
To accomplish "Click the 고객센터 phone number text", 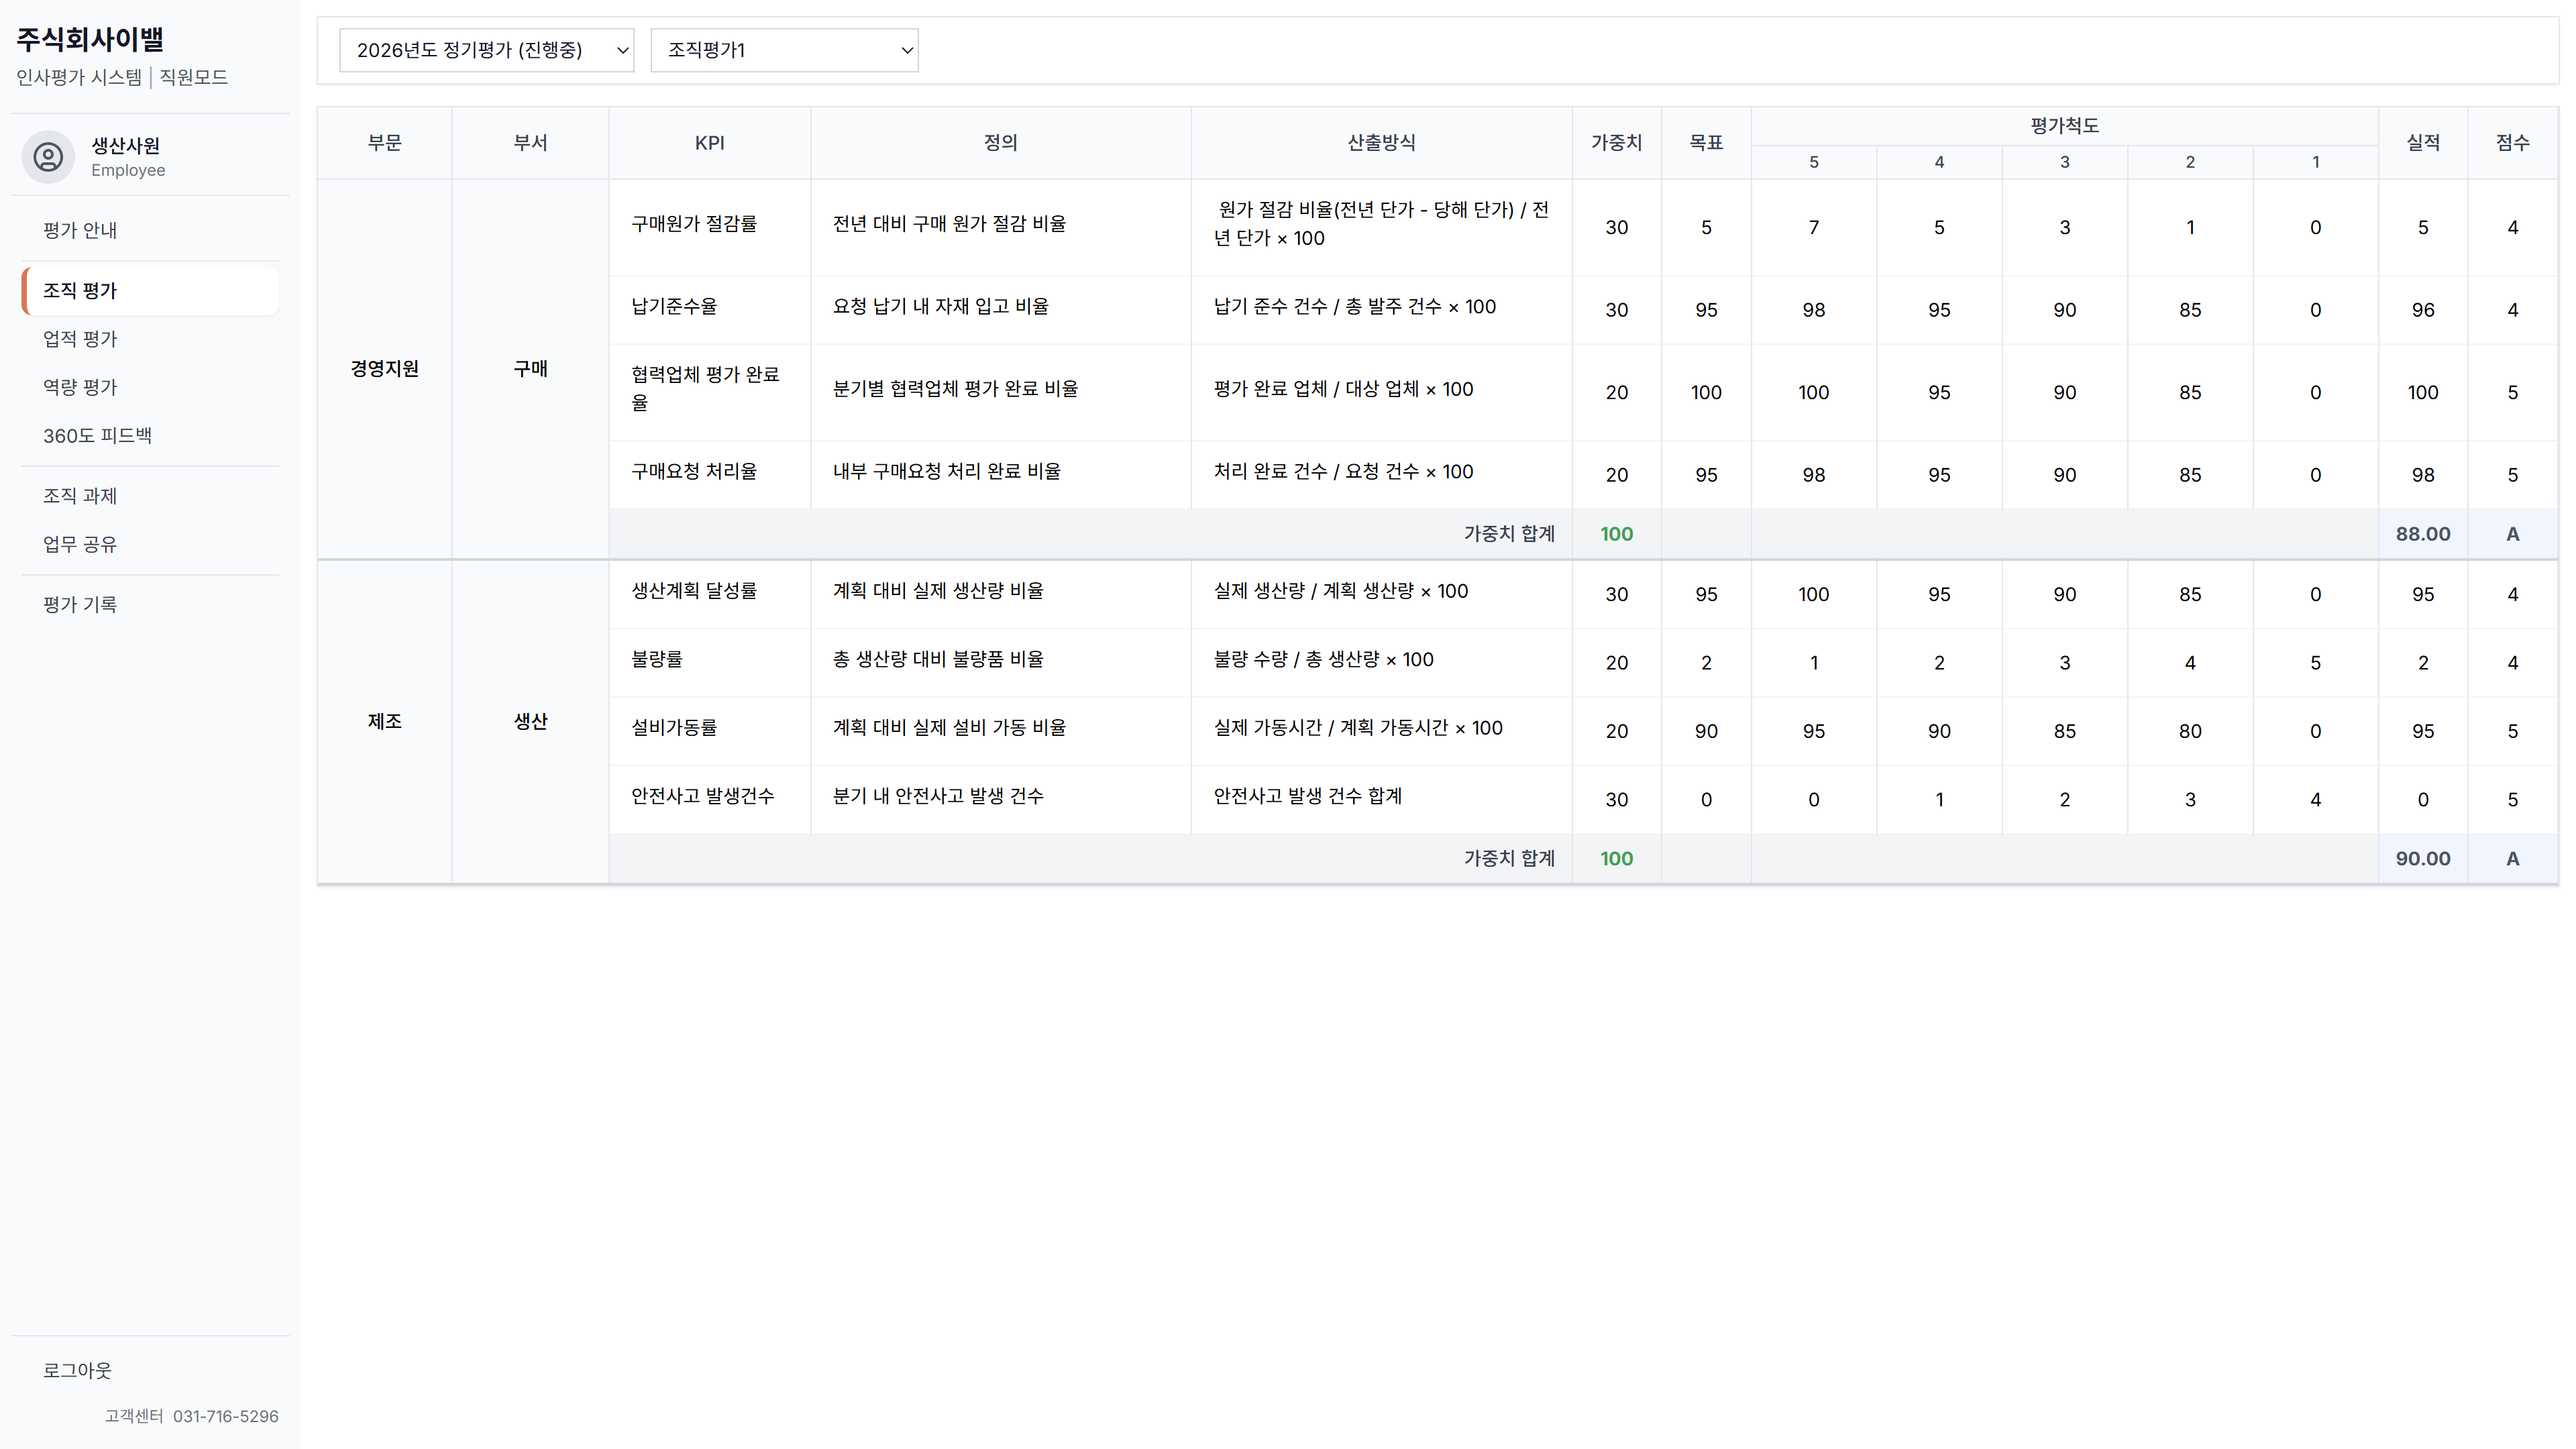I will (225, 1416).
